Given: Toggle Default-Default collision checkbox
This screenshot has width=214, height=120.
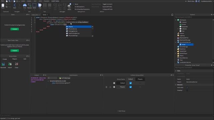Looking at the screenshot, I should tap(131, 83).
